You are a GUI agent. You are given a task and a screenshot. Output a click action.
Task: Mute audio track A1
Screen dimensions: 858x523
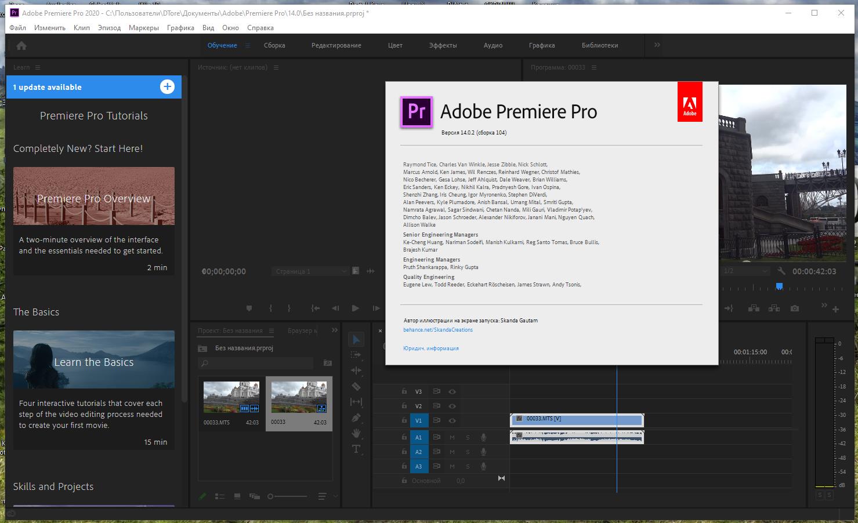click(452, 437)
